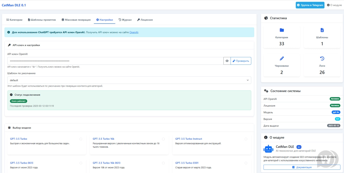
Task: Click the document icon above Шаблоны statistic
Action: (322, 30)
